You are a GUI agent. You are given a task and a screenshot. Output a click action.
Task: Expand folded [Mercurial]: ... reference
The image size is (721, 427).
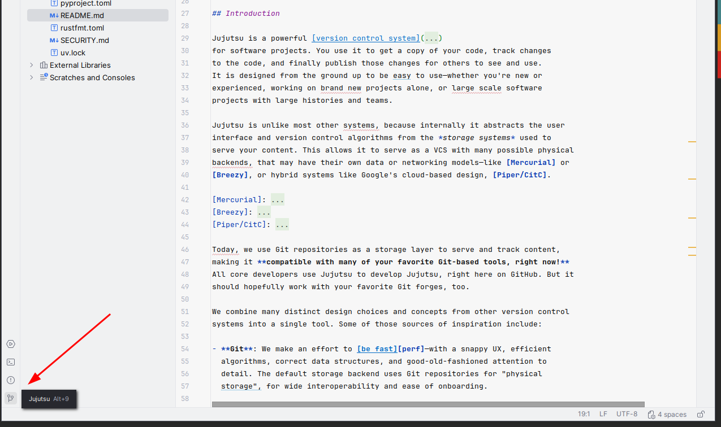coord(277,200)
